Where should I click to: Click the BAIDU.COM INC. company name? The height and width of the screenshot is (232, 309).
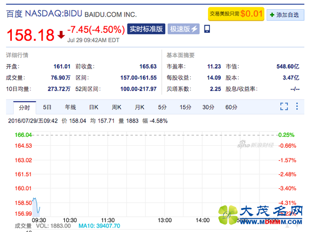pos(110,15)
